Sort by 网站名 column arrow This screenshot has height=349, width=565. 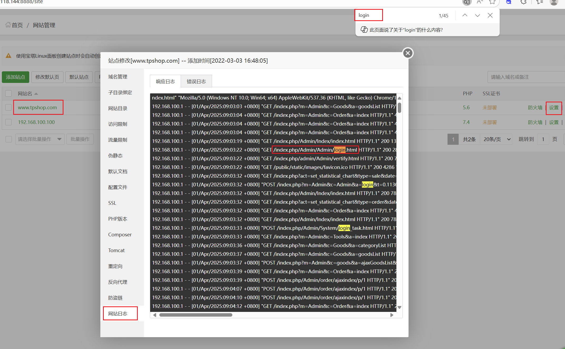[x=36, y=94]
